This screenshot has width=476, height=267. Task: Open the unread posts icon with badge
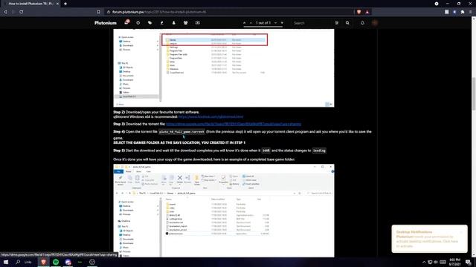point(126,22)
